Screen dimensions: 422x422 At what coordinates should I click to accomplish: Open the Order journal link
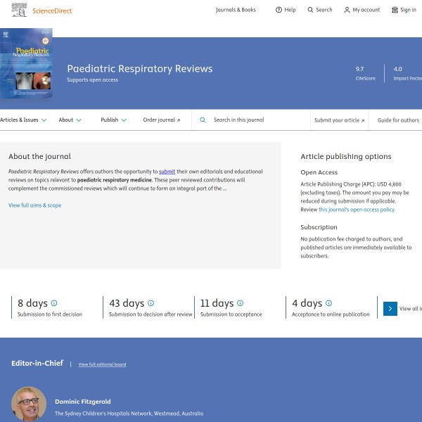[161, 120]
